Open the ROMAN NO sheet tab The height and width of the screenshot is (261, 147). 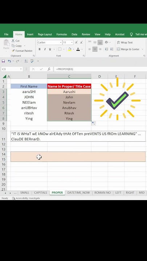click(x=102, y=192)
